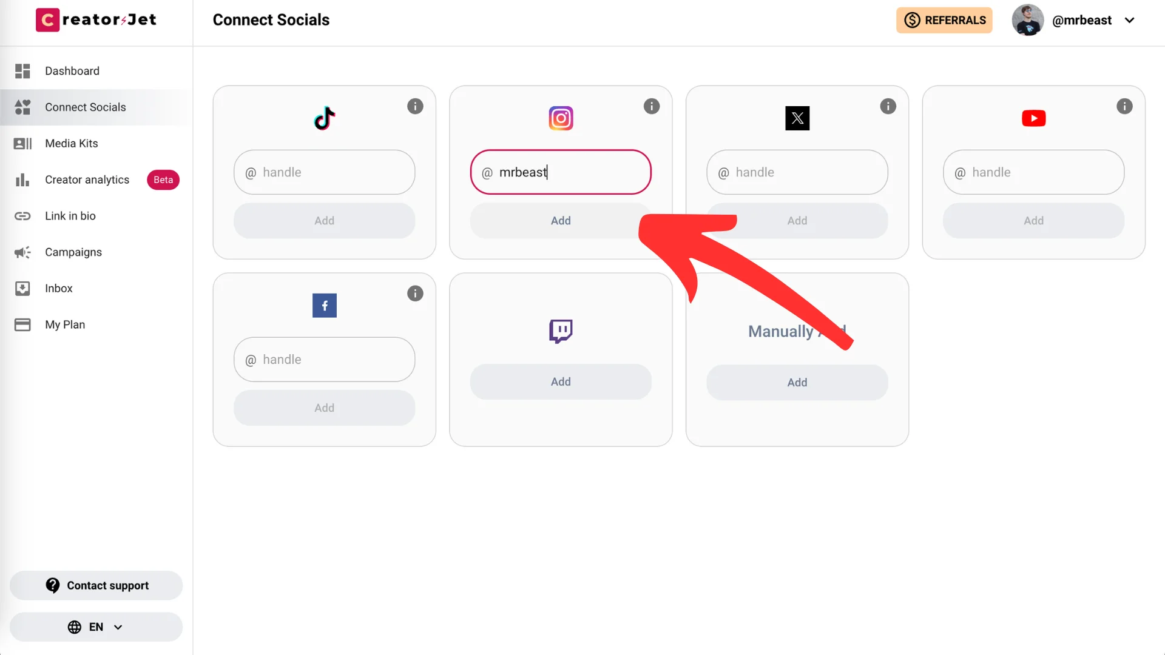Click the Twitch platform icon

561,331
